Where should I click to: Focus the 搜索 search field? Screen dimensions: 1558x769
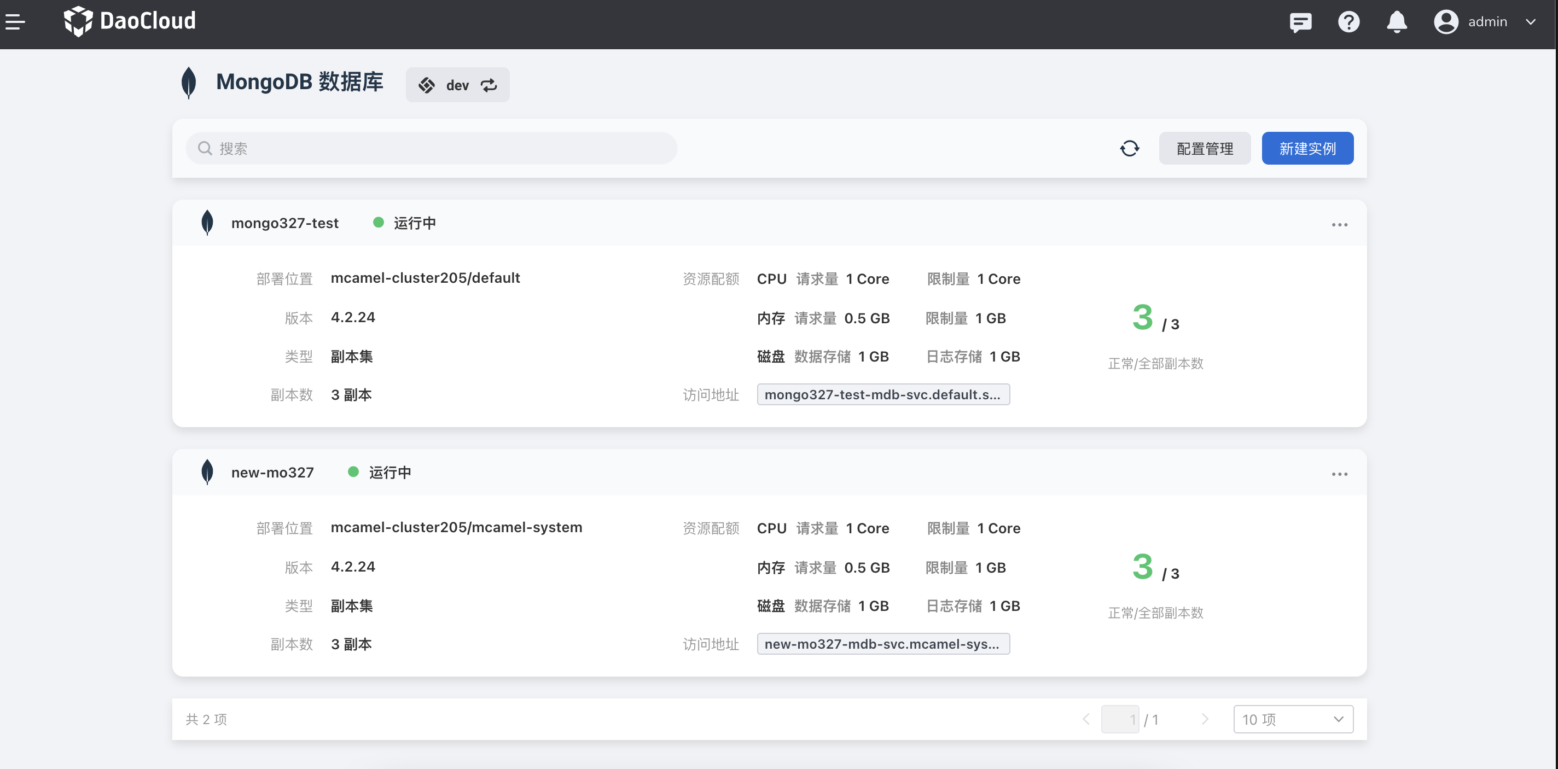pyautogui.click(x=431, y=149)
